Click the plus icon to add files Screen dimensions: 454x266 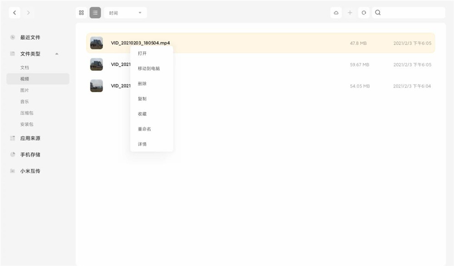[350, 12]
